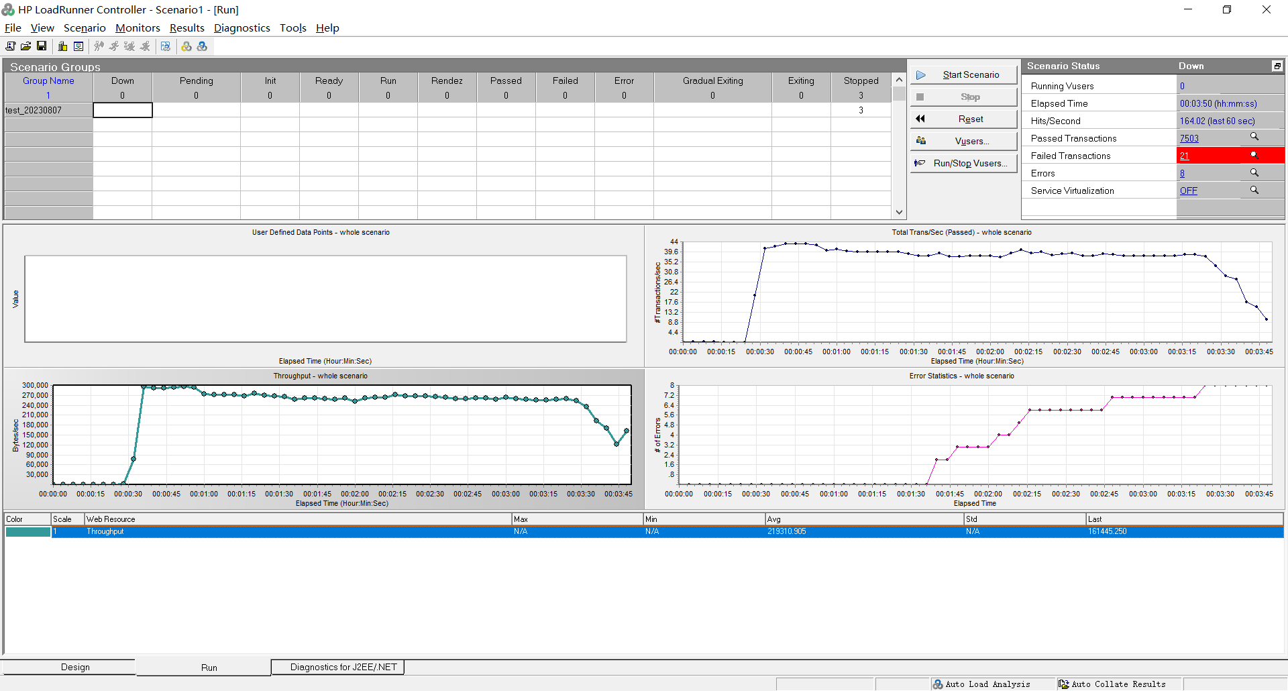Open the Vusers... dialog button
This screenshot has height=691, width=1288.
click(x=963, y=141)
